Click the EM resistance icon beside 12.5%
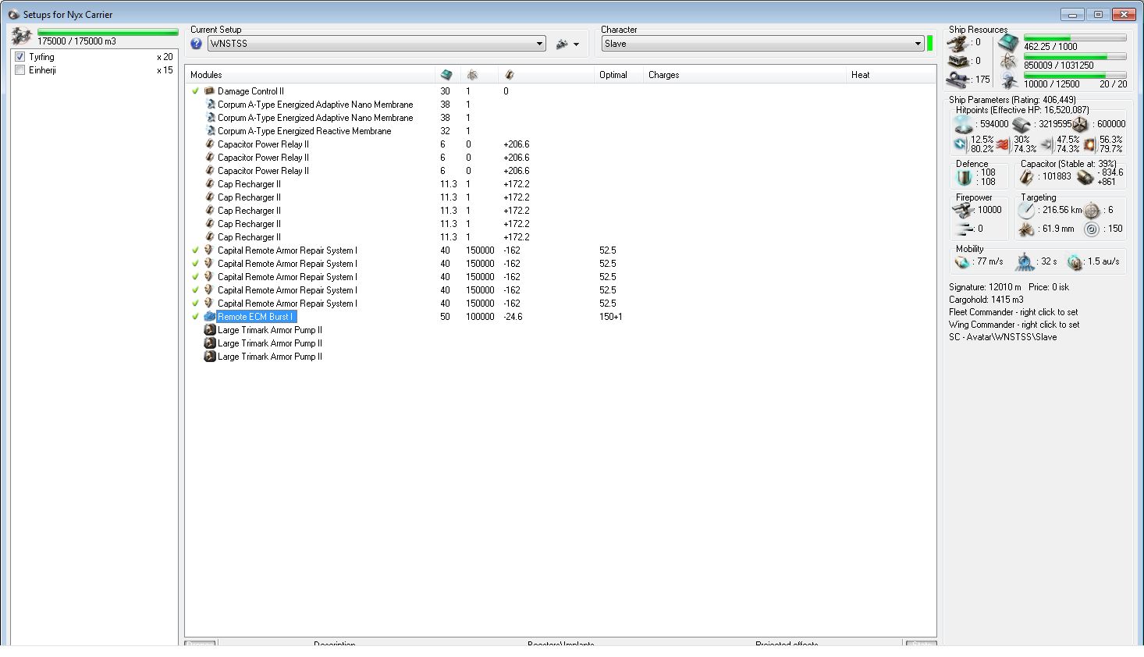The width and height of the screenshot is (1144, 657). tap(961, 144)
